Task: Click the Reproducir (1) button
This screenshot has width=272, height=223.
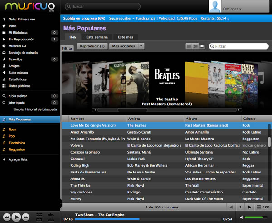Action: click(x=92, y=46)
